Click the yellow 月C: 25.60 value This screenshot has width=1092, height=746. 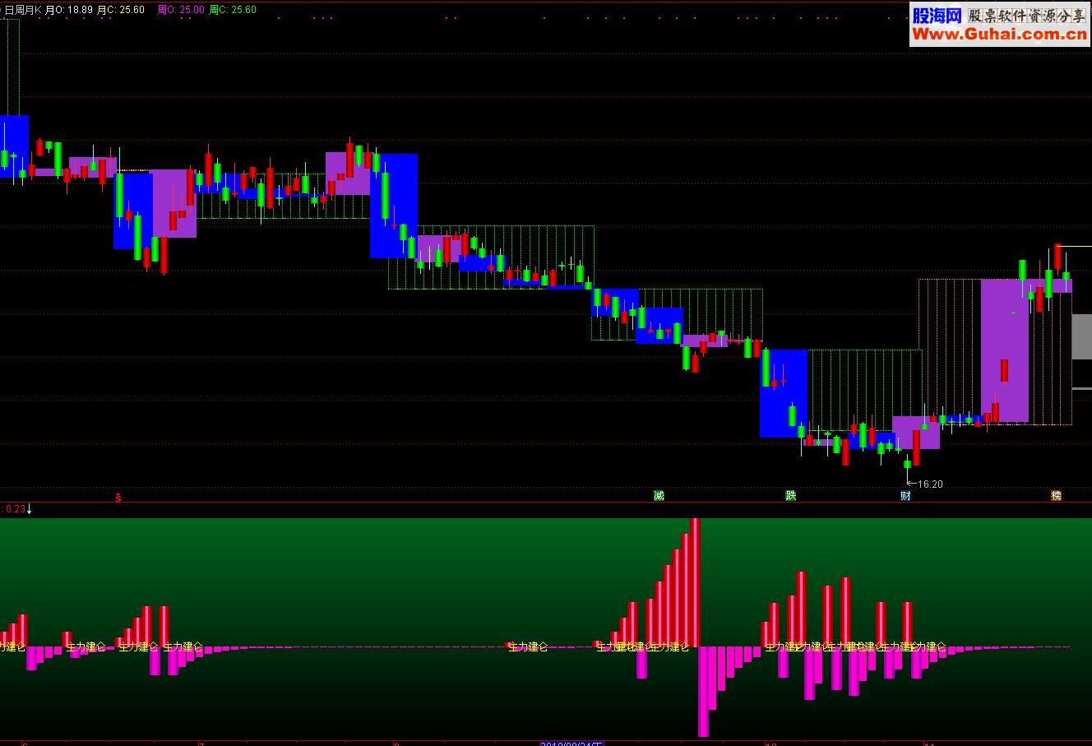tap(121, 10)
